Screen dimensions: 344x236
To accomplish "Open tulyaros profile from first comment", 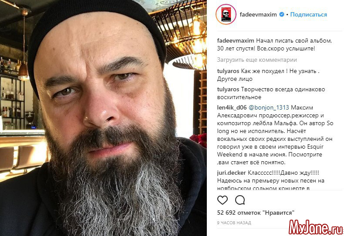I will pyautogui.click(x=228, y=71).
